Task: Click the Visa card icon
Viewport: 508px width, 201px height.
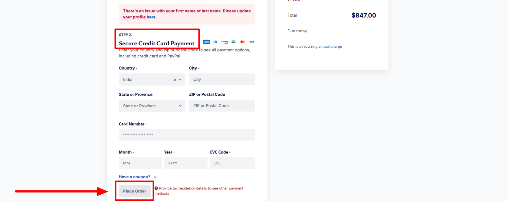Action: coord(252,42)
